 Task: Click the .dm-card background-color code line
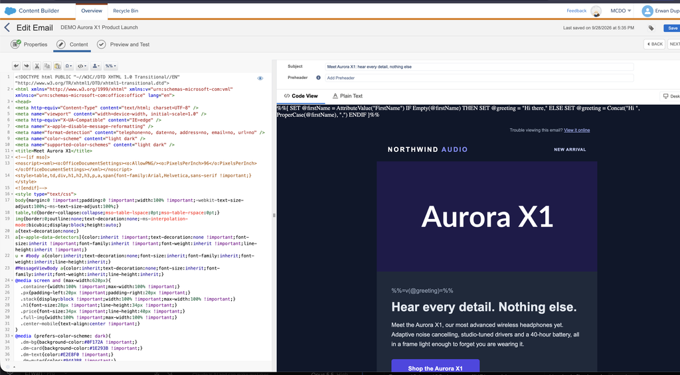click(81, 348)
